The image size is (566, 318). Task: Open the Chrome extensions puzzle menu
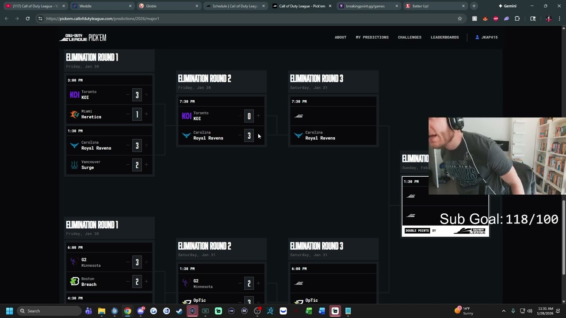coord(517,19)
